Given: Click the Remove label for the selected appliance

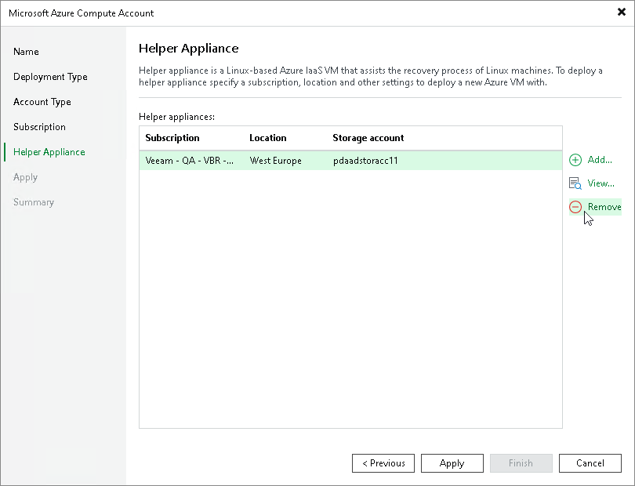Looking at the screenshot, I should [x=604, y=207].
